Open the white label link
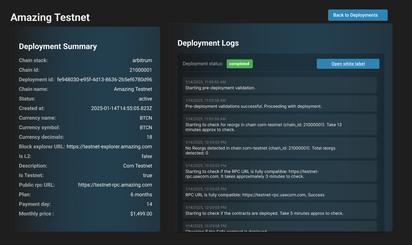This screenshot has width=412, height=245. point(348,64)
